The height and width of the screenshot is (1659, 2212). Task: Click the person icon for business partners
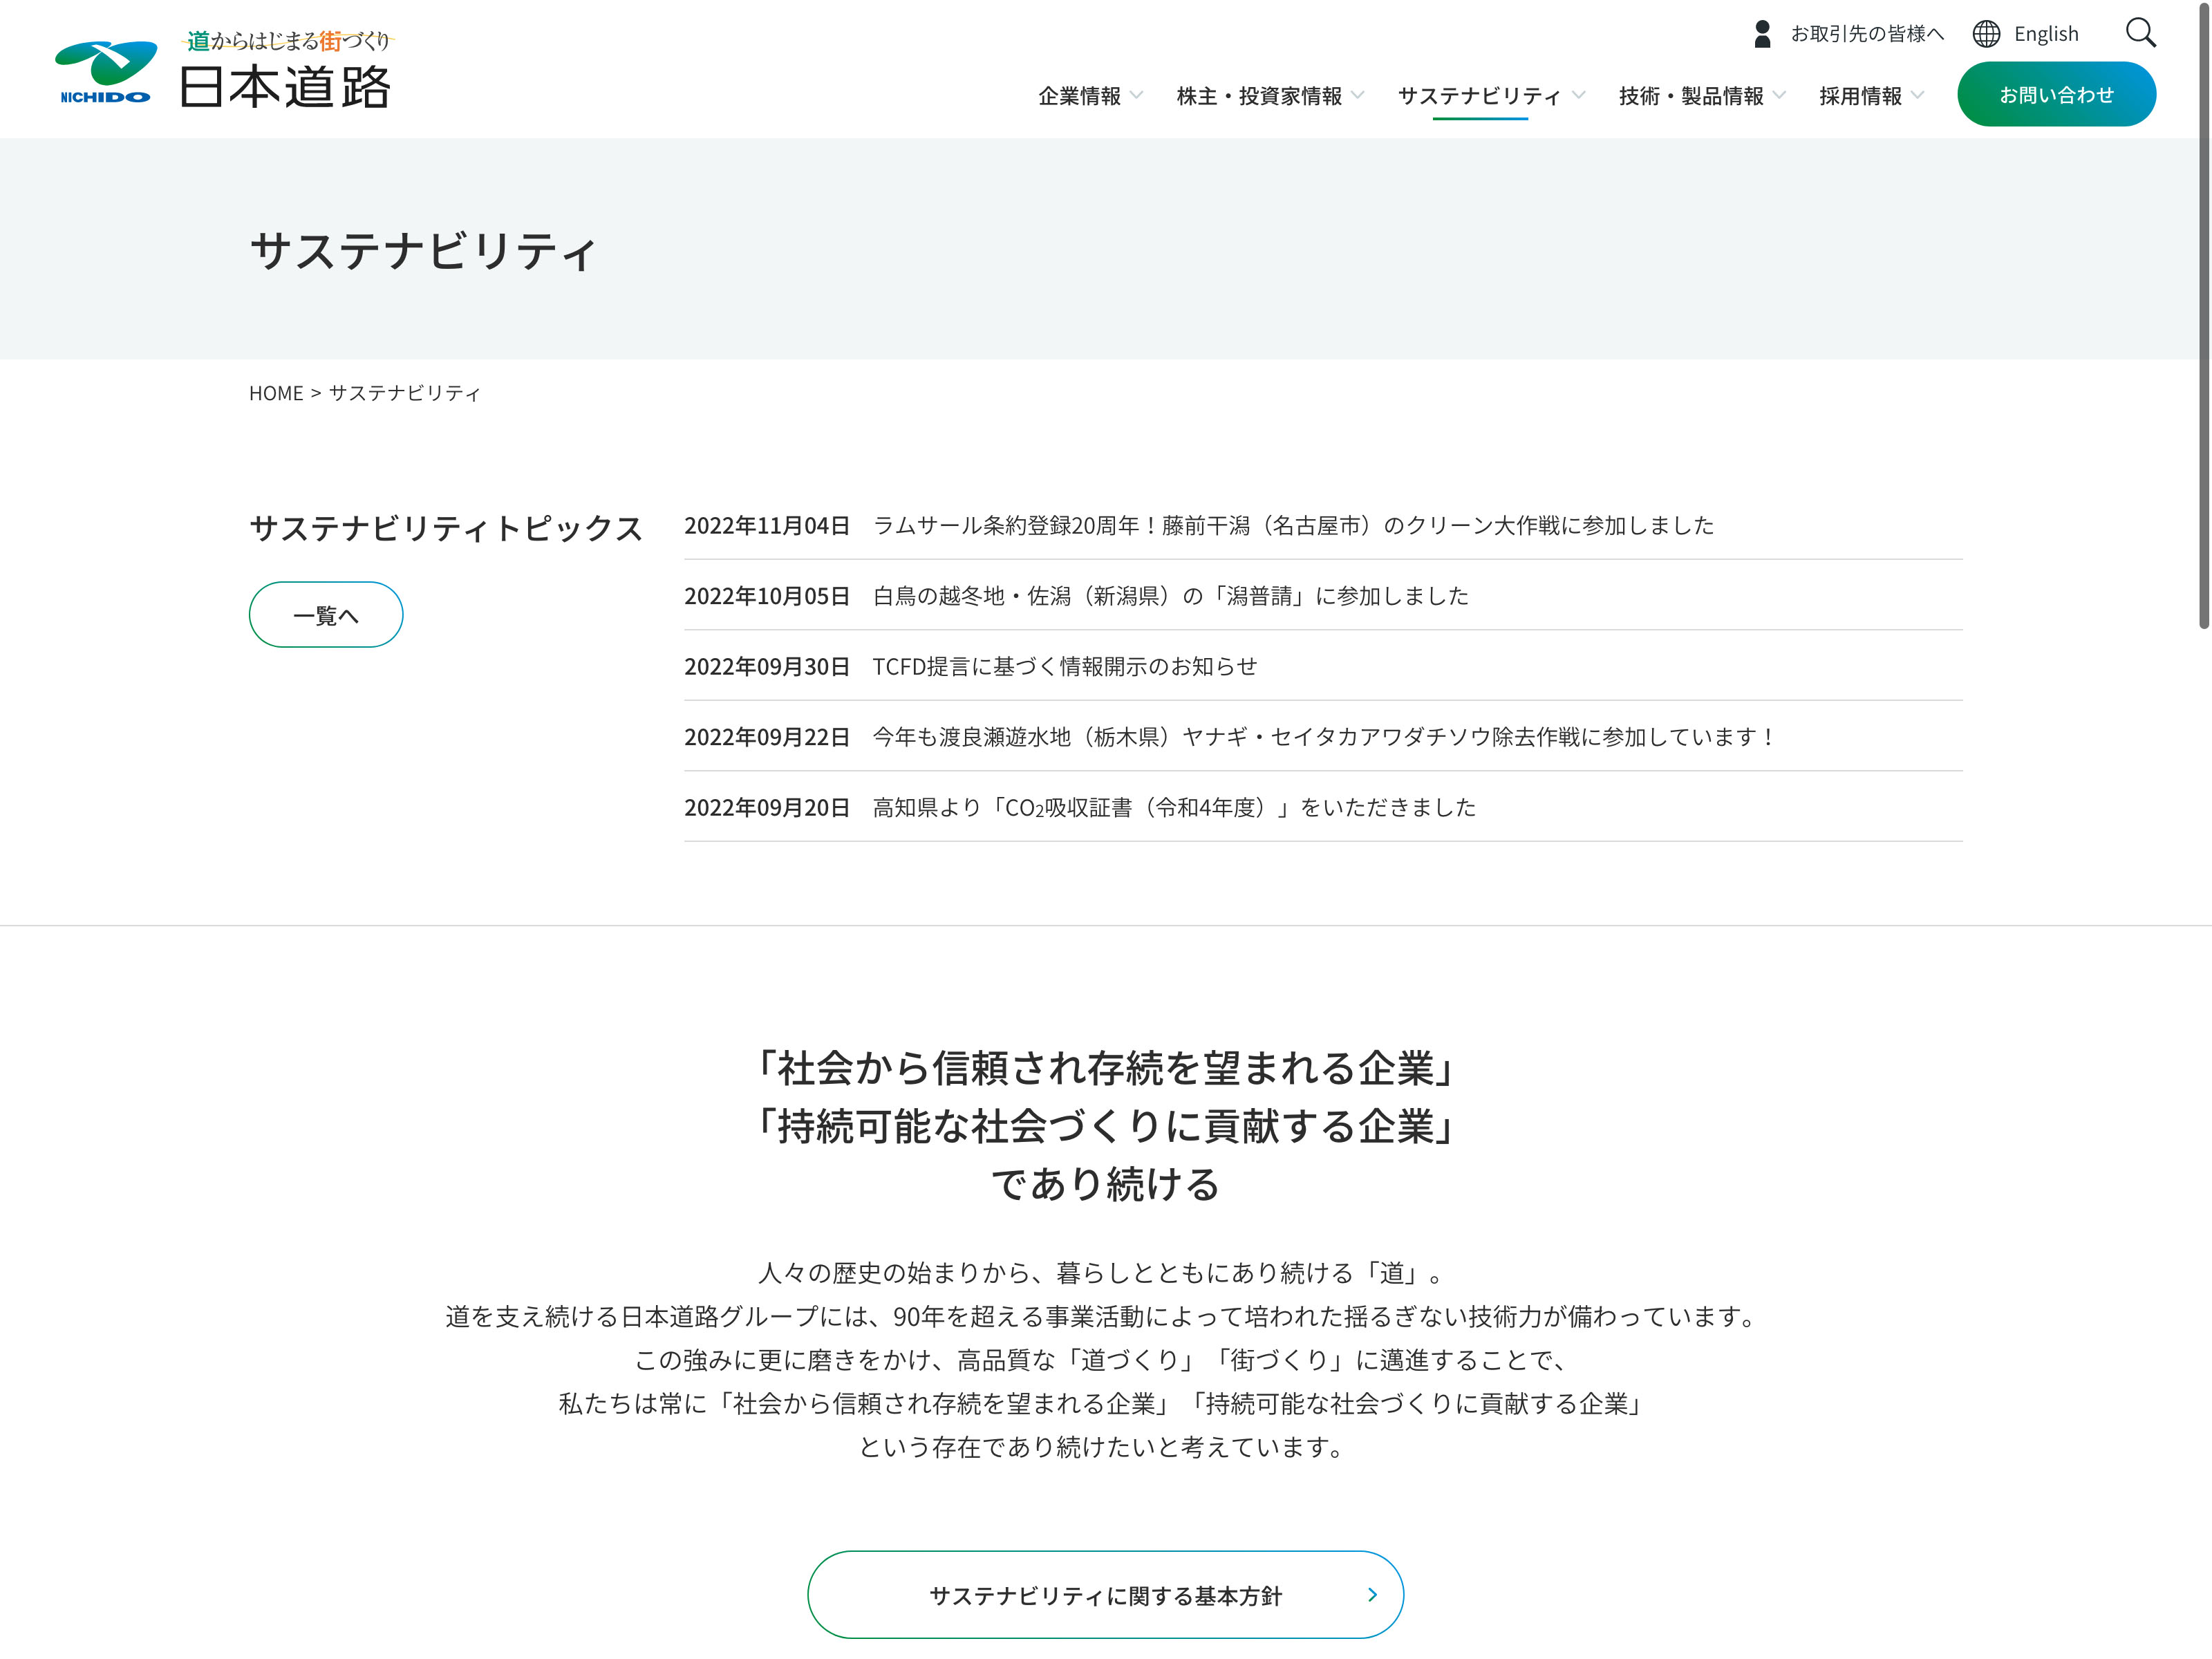[x=1762, y=34]
